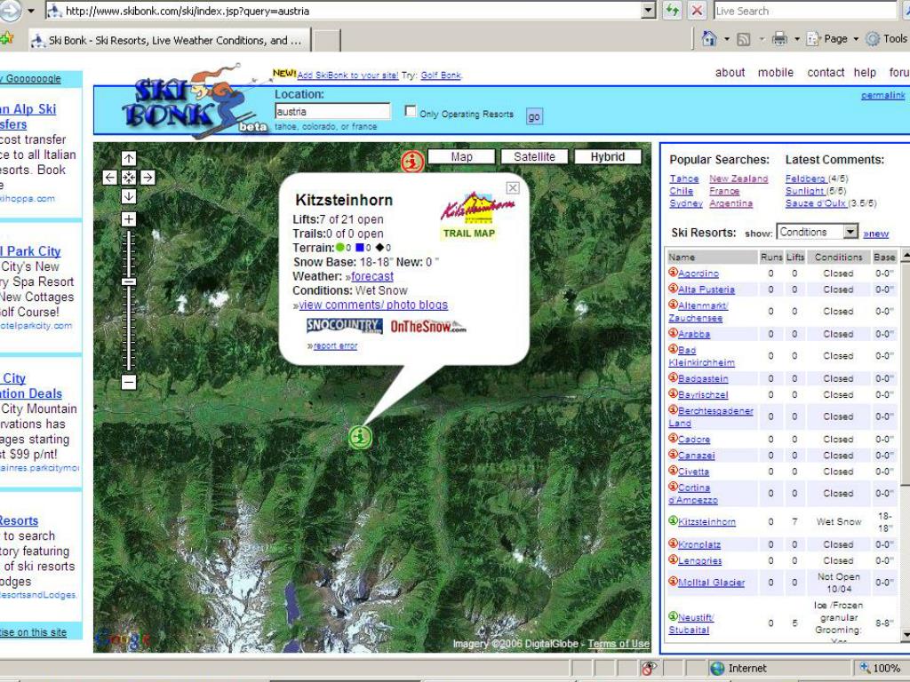Viewport: 910px width, 682px height.
Task: Click the SnoCountry logo
Action: [x=344, y=326]
